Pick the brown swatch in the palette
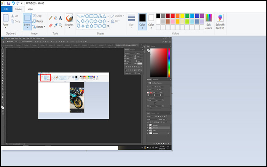The height and width of the screenshot is (167, 267). (168, 21)
